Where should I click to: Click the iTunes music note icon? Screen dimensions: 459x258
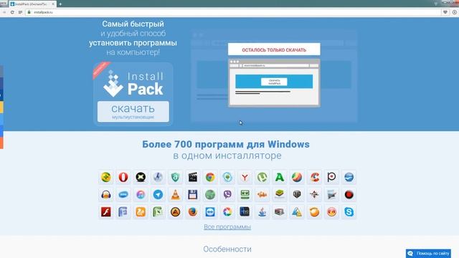(x=141, y=194)
